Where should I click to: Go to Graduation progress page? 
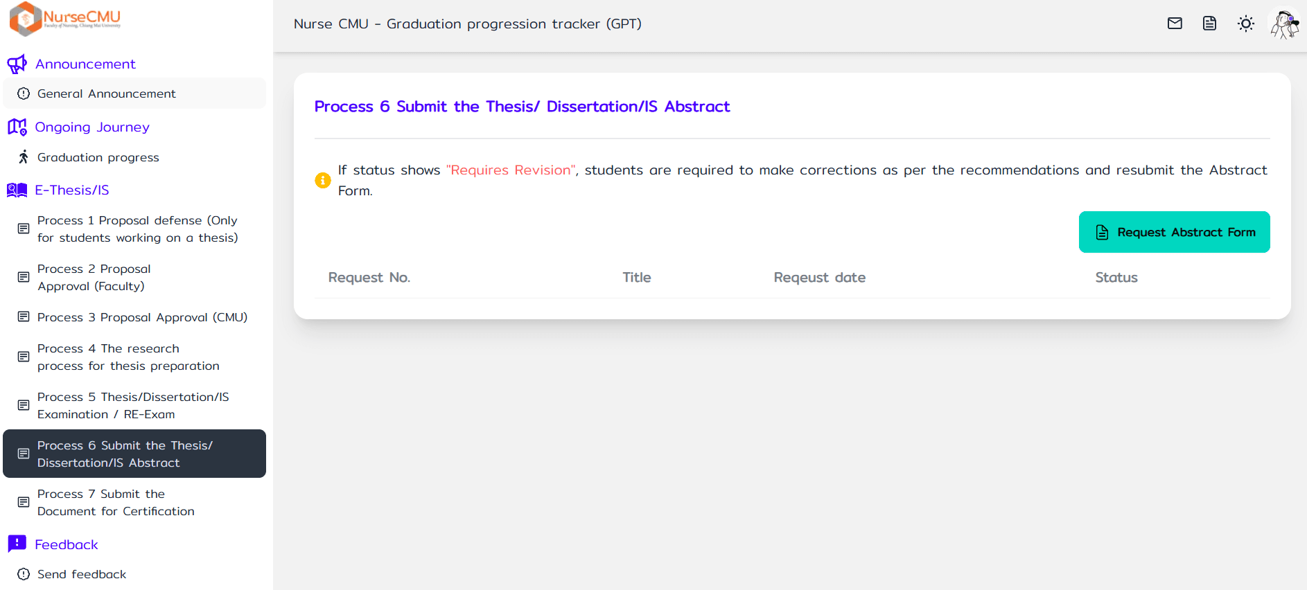pos(98,157)
